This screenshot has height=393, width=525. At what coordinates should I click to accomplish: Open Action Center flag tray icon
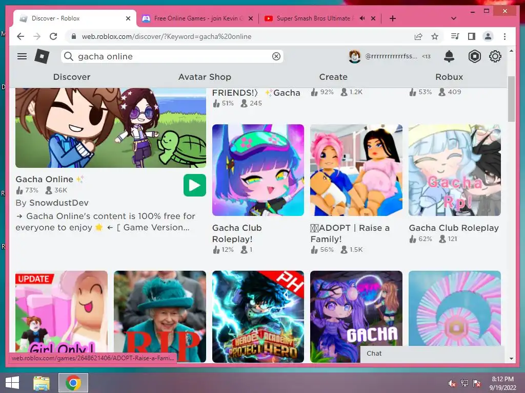(x=477, y=383)
